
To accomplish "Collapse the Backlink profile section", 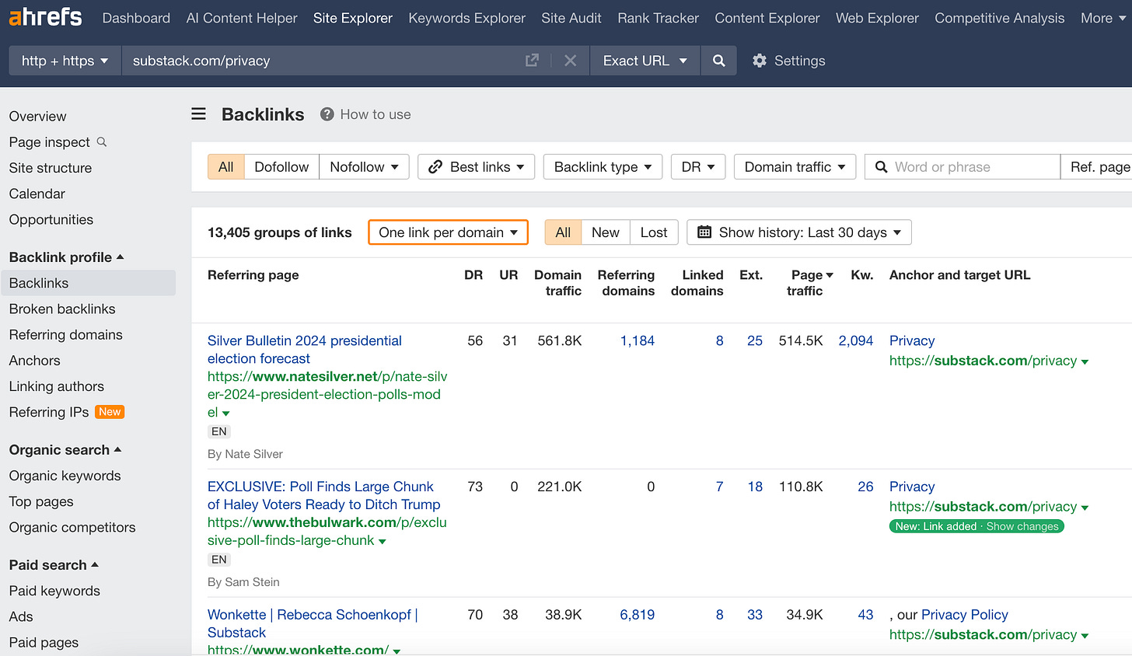I will coord(67,257).
